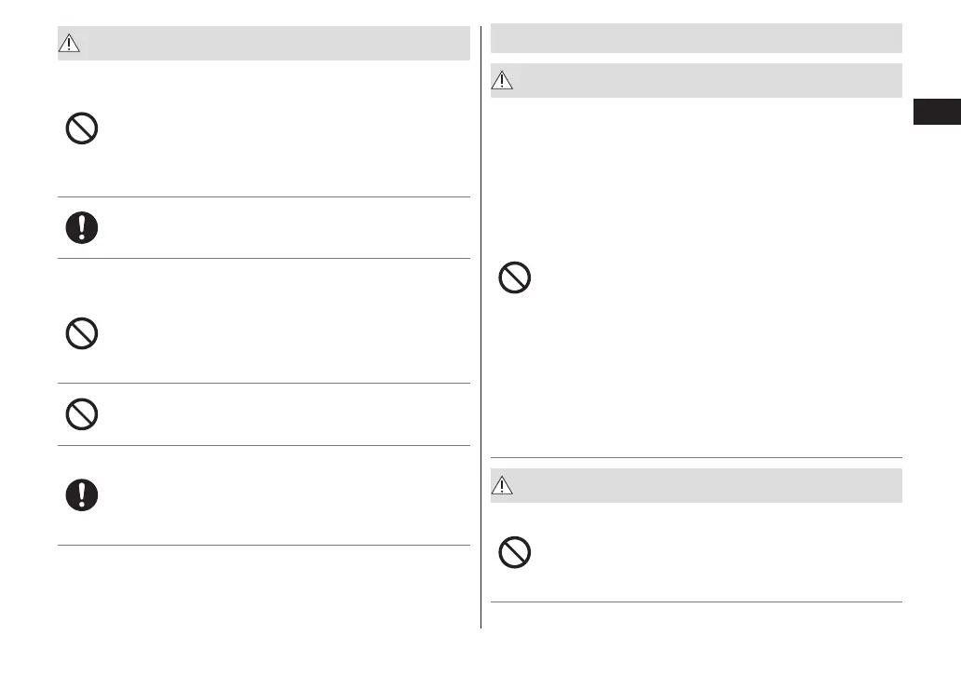Click the separator line above the lower right warning bar

tap(696, 457)
